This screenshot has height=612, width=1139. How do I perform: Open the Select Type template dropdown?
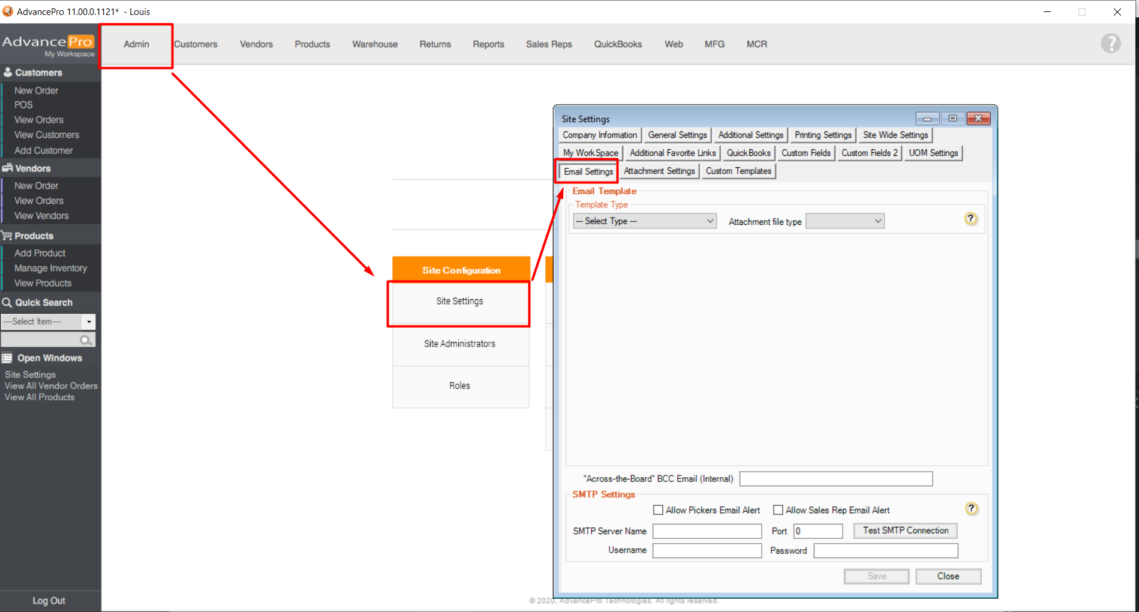pyautogui.click(x=645, y=221)
